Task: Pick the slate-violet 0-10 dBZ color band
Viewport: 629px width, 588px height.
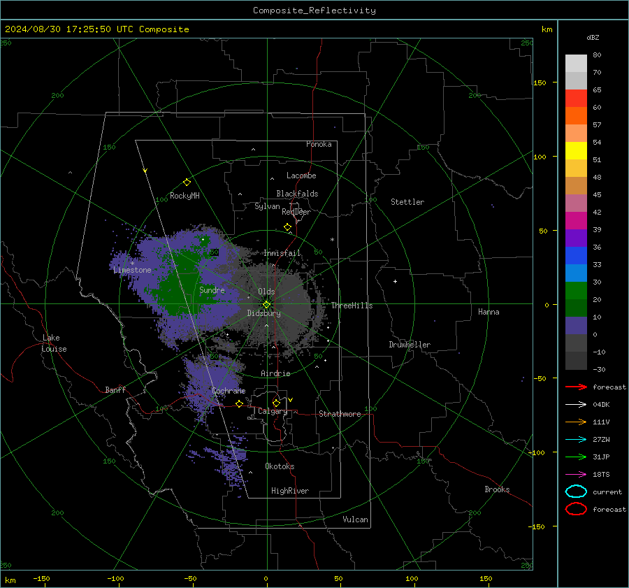Action: pos(576,326)
